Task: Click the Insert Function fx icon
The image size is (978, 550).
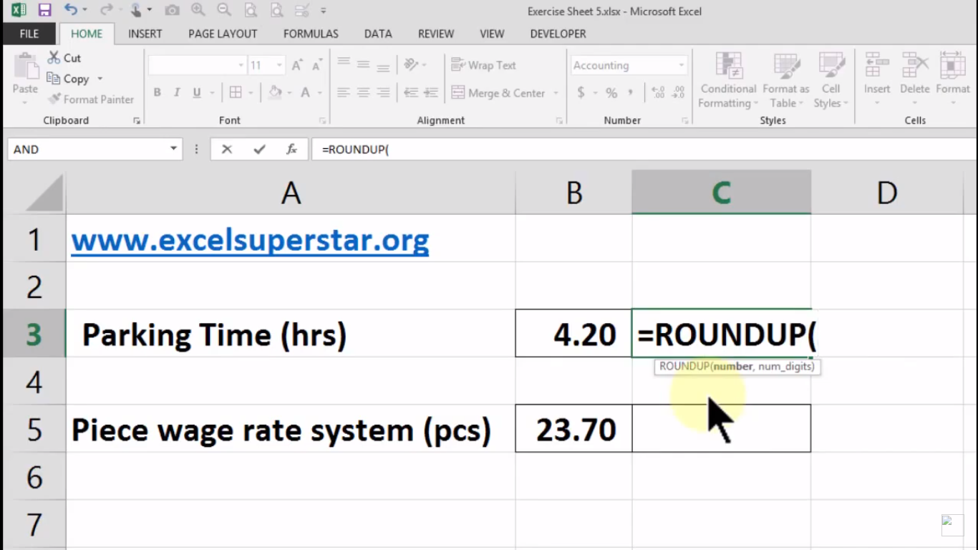Action: 291,149
